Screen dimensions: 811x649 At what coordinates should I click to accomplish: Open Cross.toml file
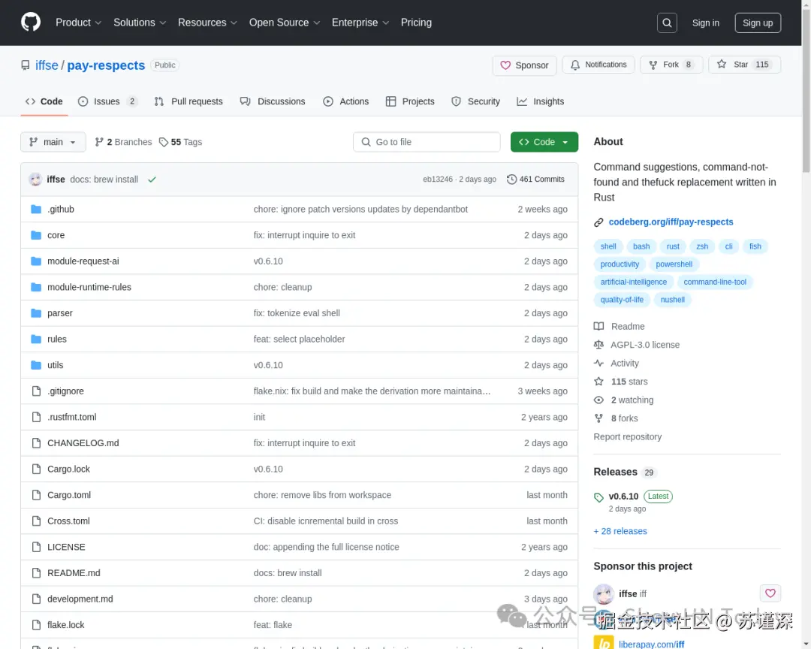click(x=68, y=521)
